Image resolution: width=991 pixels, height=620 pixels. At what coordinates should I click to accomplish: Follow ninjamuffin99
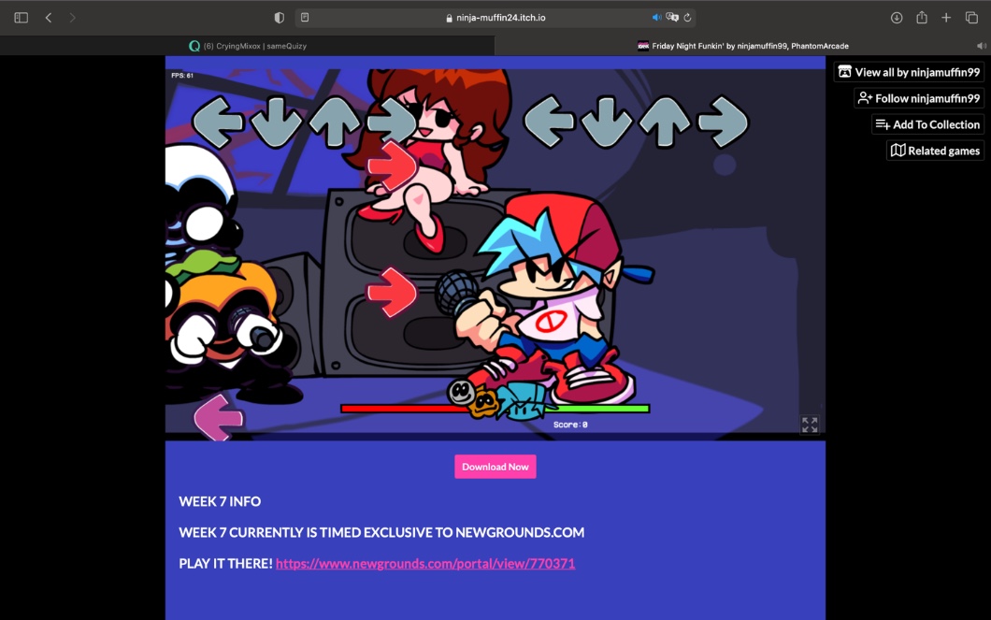coord(918,98)
